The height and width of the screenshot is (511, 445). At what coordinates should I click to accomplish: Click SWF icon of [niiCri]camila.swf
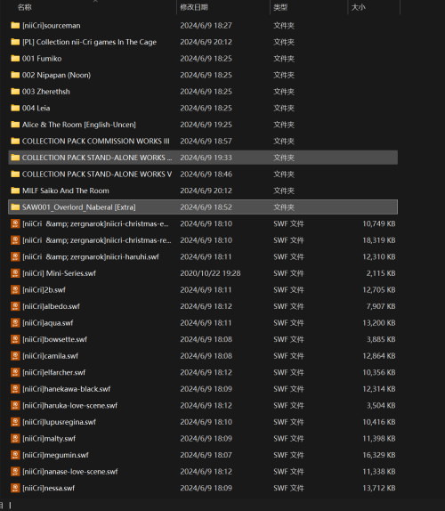(x=15, y=356)
